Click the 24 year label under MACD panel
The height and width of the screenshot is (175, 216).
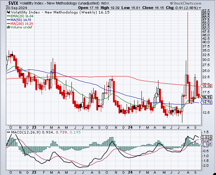coord(130,172)
